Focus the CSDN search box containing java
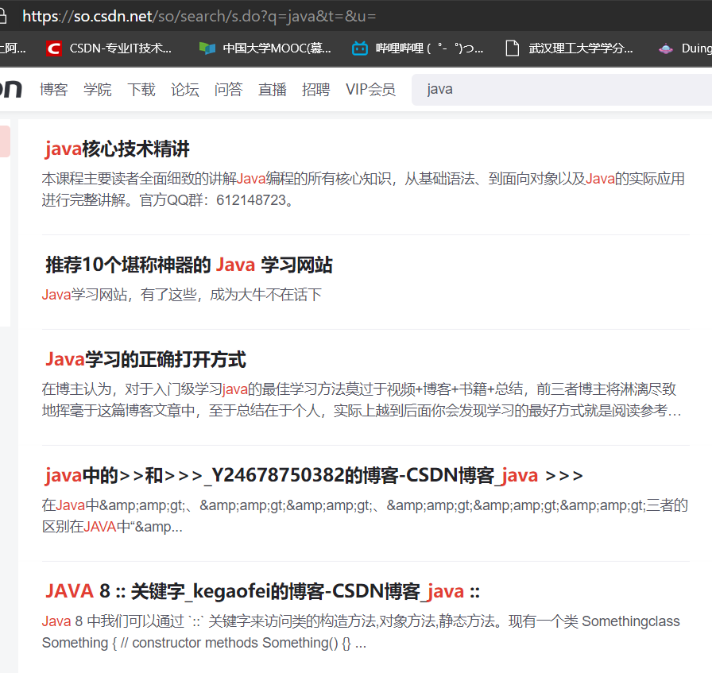The height and width of the screenshot is (673, 712). 562,90
